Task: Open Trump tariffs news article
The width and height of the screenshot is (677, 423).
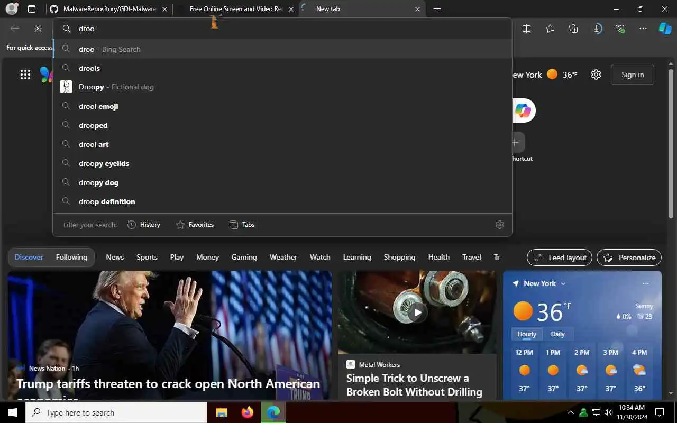Action: (x=168, y=384)
